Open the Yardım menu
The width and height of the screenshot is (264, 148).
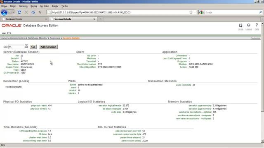(64, 6)
